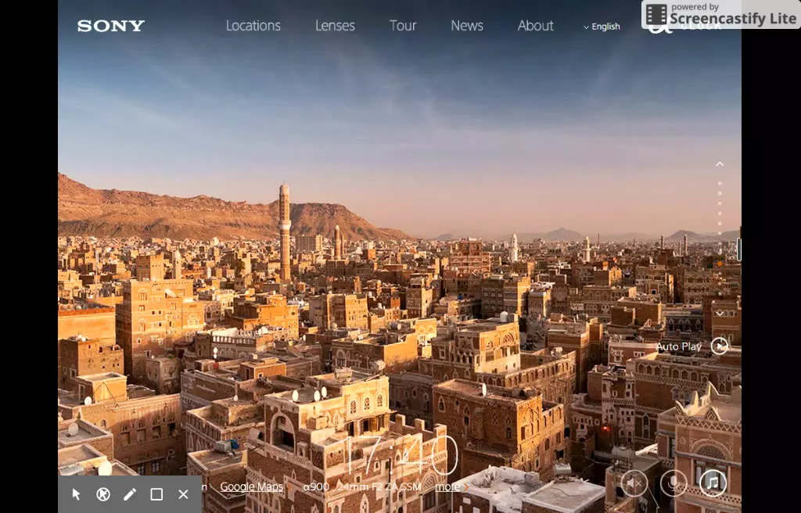801x513 pixels.
Task: Go to next photo with down chevron
Action: coord(720,314)
